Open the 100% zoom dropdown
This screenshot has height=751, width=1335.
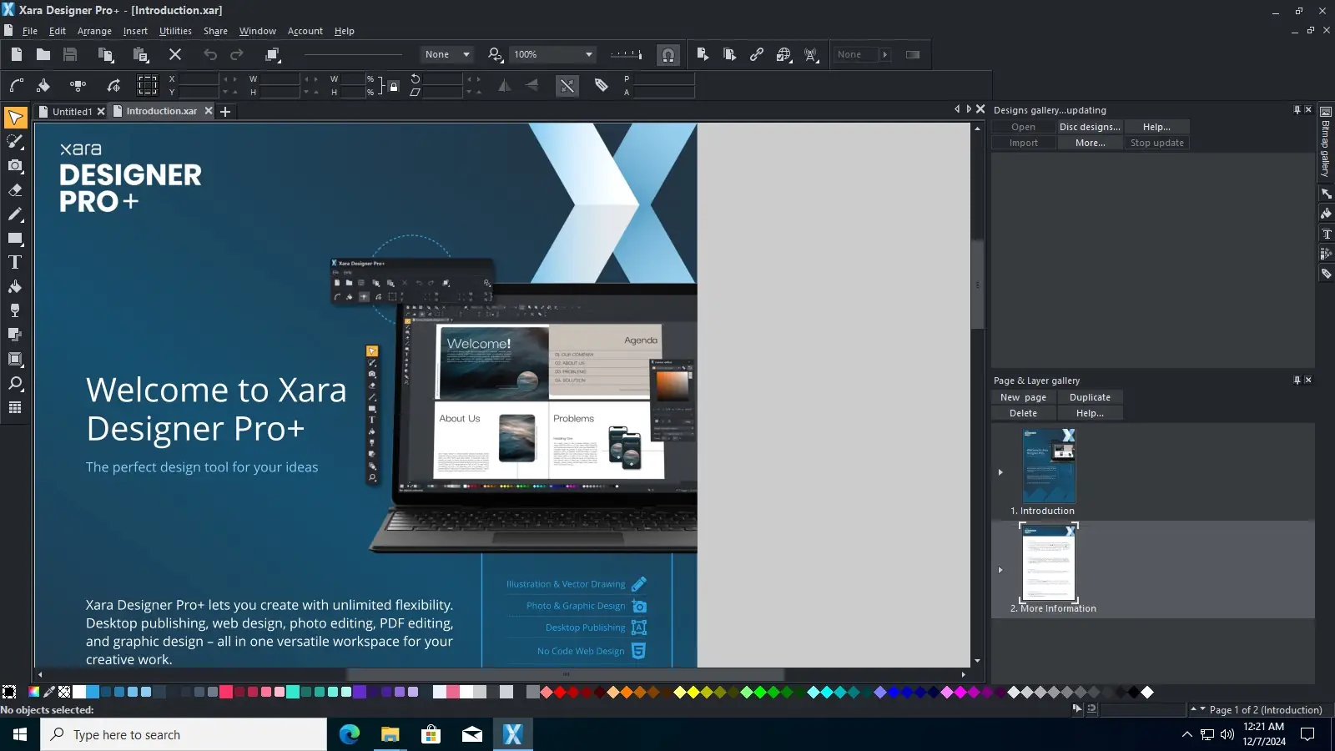coord(589,55)
